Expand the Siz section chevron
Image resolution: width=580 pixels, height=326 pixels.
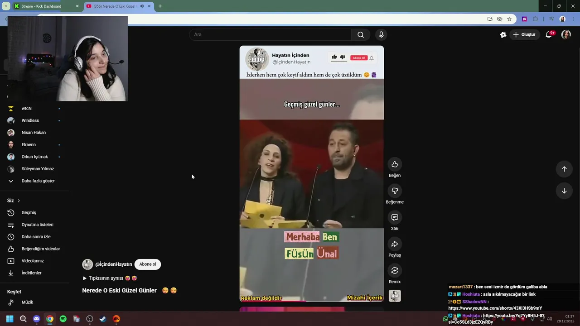coord(19,201)
